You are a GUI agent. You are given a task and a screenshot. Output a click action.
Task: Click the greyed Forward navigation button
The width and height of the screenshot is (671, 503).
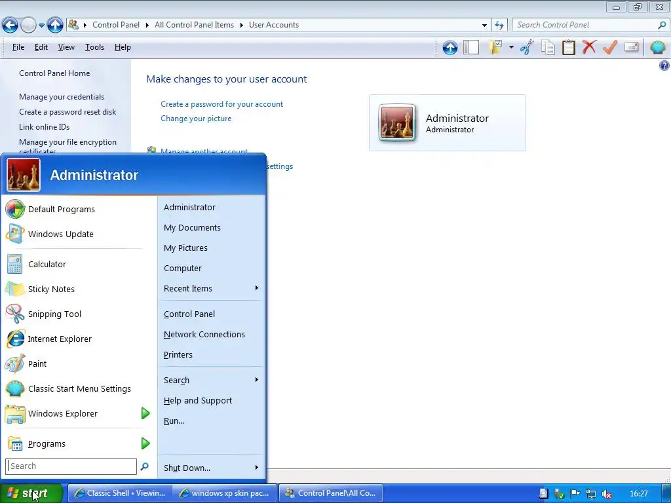coord(28,26)
